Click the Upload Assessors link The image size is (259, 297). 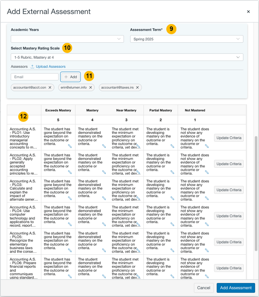[x=48, y=66]
